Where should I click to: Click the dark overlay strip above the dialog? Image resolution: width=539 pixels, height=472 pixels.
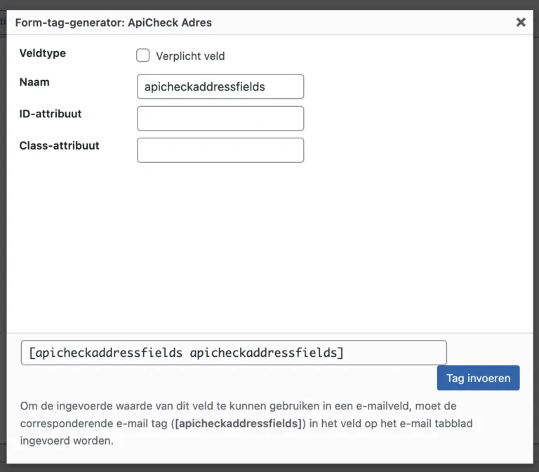(x=269, y=4)
